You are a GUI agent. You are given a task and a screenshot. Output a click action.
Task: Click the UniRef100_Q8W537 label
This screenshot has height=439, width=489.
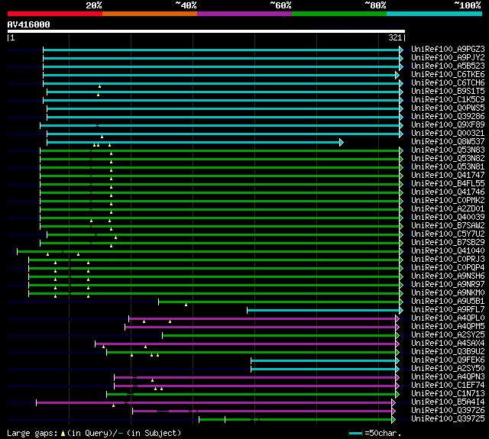tap(448, 142)
